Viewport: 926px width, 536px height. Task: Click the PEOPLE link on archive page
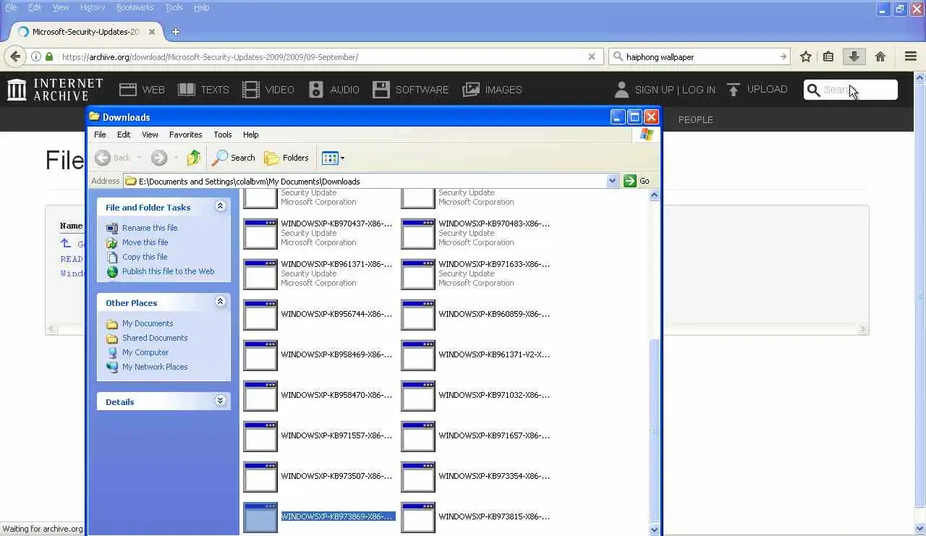pos(695,119)
